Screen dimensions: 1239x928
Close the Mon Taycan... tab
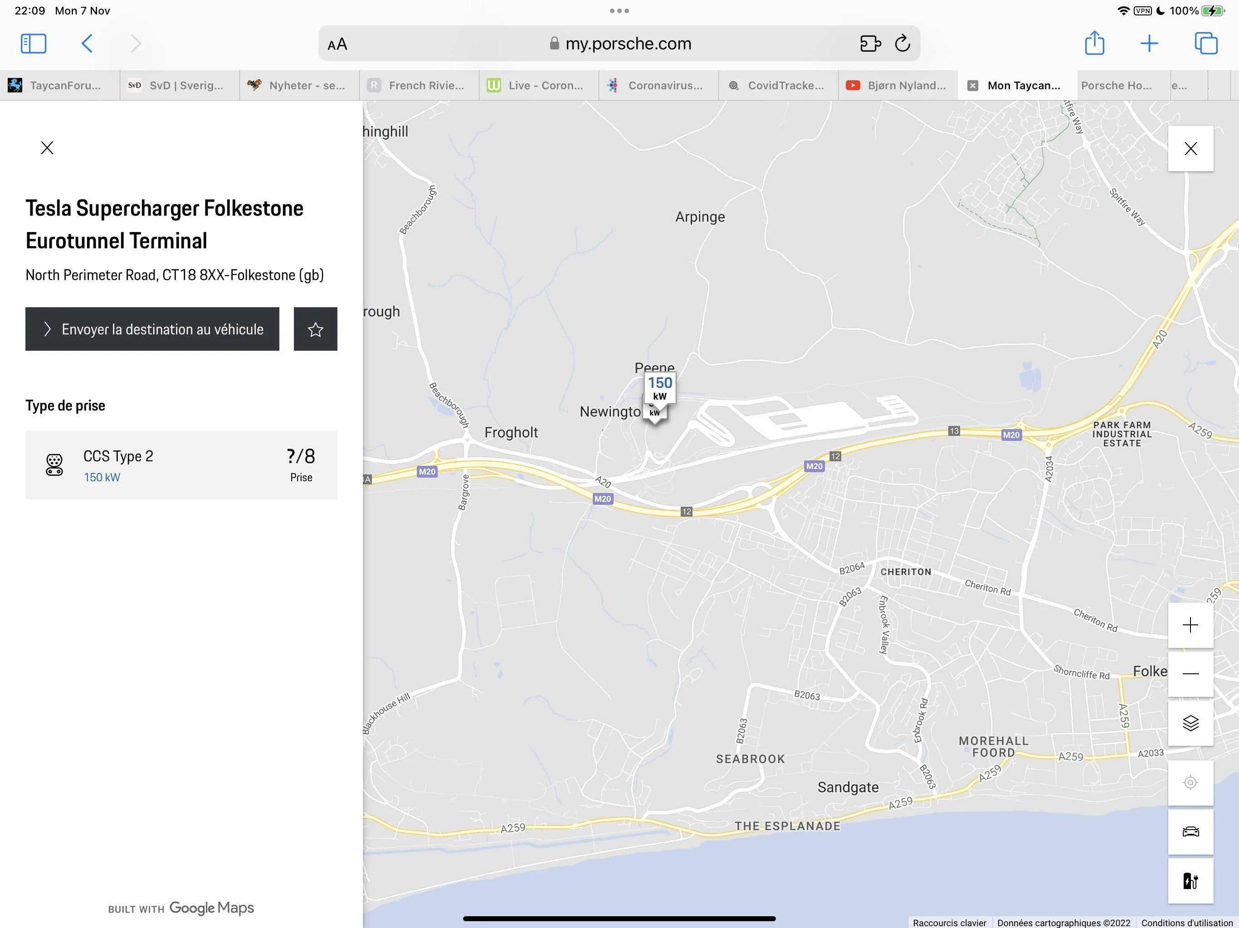tap(973, 86)
